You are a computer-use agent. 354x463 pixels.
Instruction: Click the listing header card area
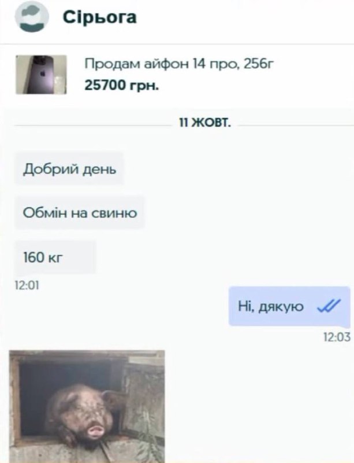tap(177, 76)
